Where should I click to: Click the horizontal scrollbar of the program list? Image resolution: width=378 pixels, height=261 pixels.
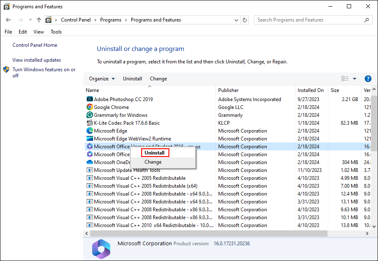207,233
